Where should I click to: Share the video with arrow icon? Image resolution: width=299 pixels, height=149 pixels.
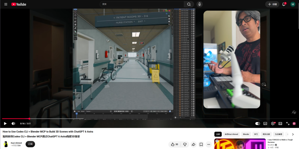point(194,144)
